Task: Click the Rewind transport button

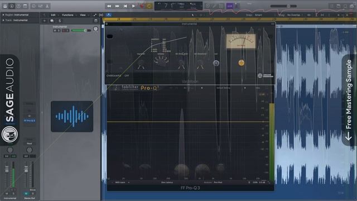Action: coord(109,6)
